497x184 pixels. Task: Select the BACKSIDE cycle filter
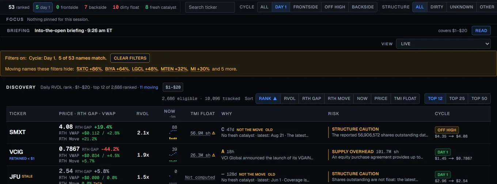(363, 7)
